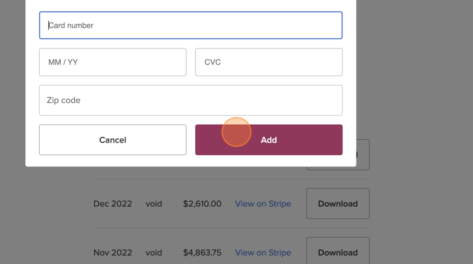Click into the CVC field
The image size is (473, 264).
pos(269,62)
